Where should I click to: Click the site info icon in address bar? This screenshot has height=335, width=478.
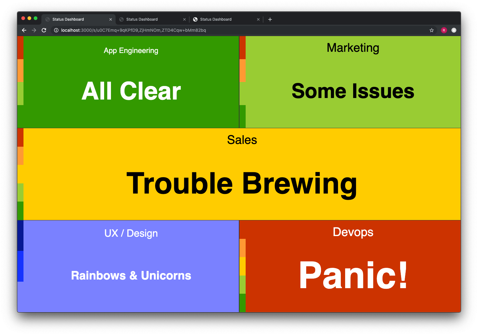click(56, 30)
